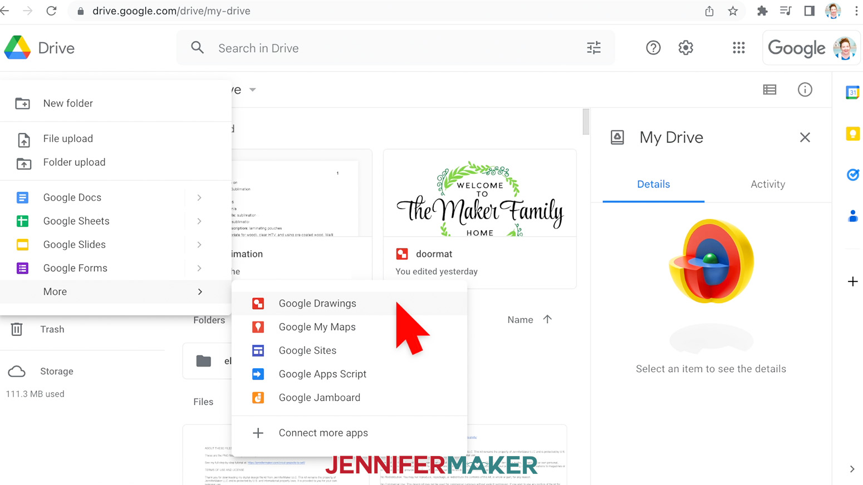Click the Google account button text
863x485 pixels.
(x=796, y=48)
